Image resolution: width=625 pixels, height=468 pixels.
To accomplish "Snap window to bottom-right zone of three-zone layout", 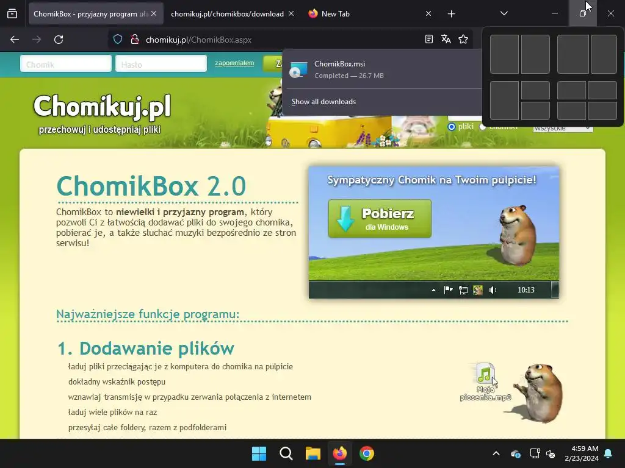I will pos(535,111).
